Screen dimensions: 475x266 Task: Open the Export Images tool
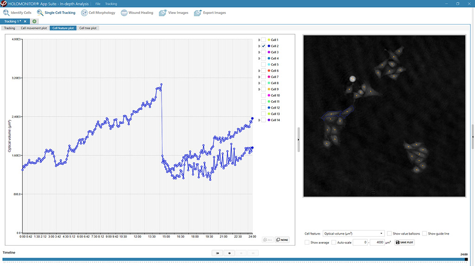click(x=210, y=12)
